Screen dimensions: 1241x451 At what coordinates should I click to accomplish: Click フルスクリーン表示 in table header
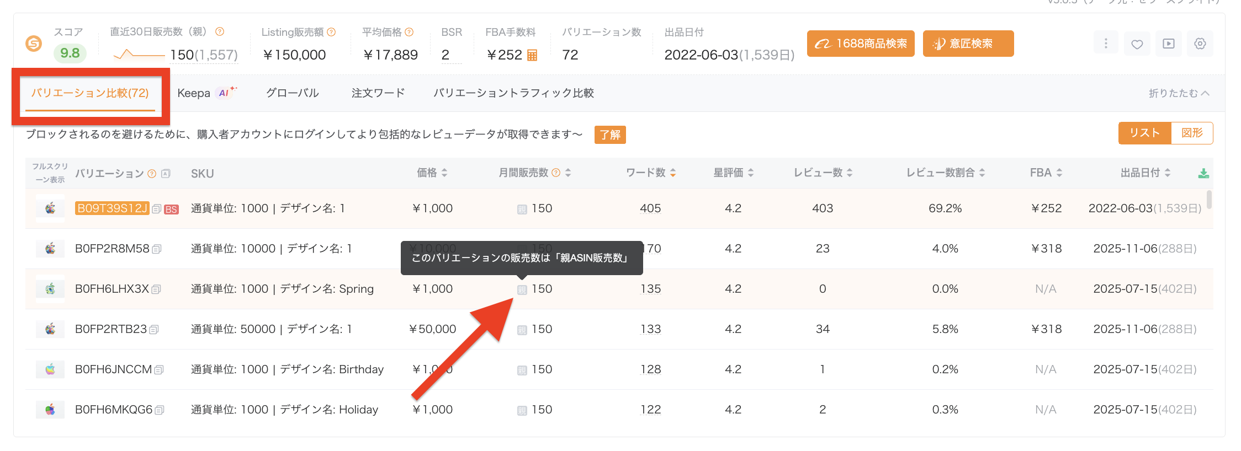[50, 173]
